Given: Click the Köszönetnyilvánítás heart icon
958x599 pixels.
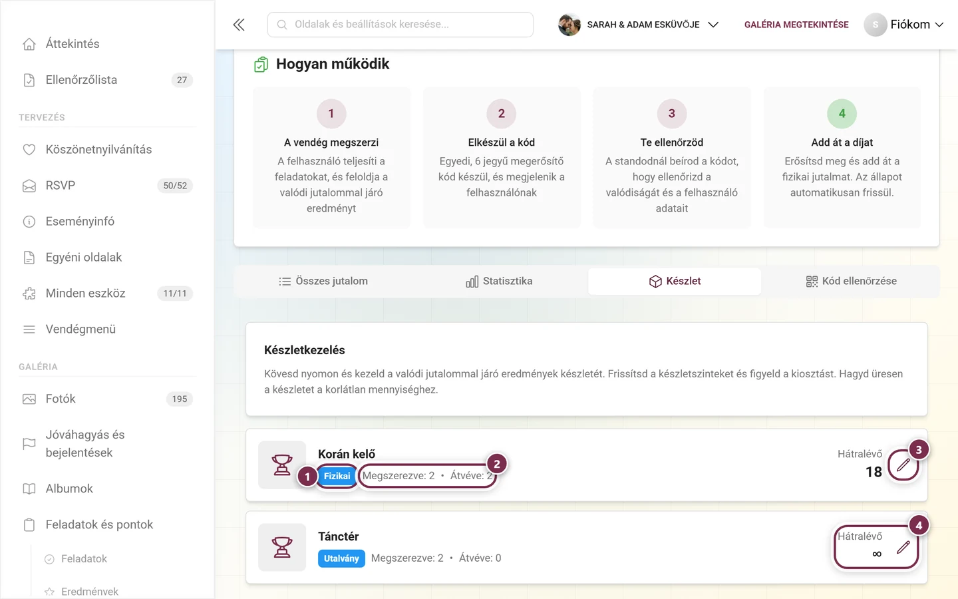Looking at the screenshot, I should (x=29, y=150).
